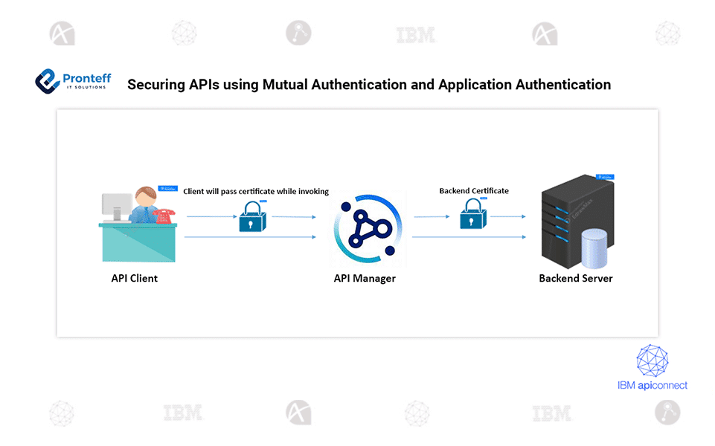Select the circular API Manager network icon
Image resolution: width=715 pixels, height=446 pixels.
[x=367, y=227]
